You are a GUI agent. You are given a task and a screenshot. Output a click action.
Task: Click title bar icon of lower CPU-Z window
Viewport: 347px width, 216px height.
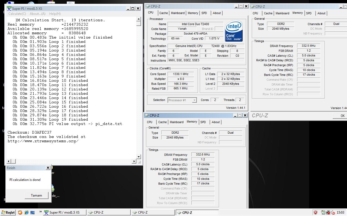pos(147,115)
